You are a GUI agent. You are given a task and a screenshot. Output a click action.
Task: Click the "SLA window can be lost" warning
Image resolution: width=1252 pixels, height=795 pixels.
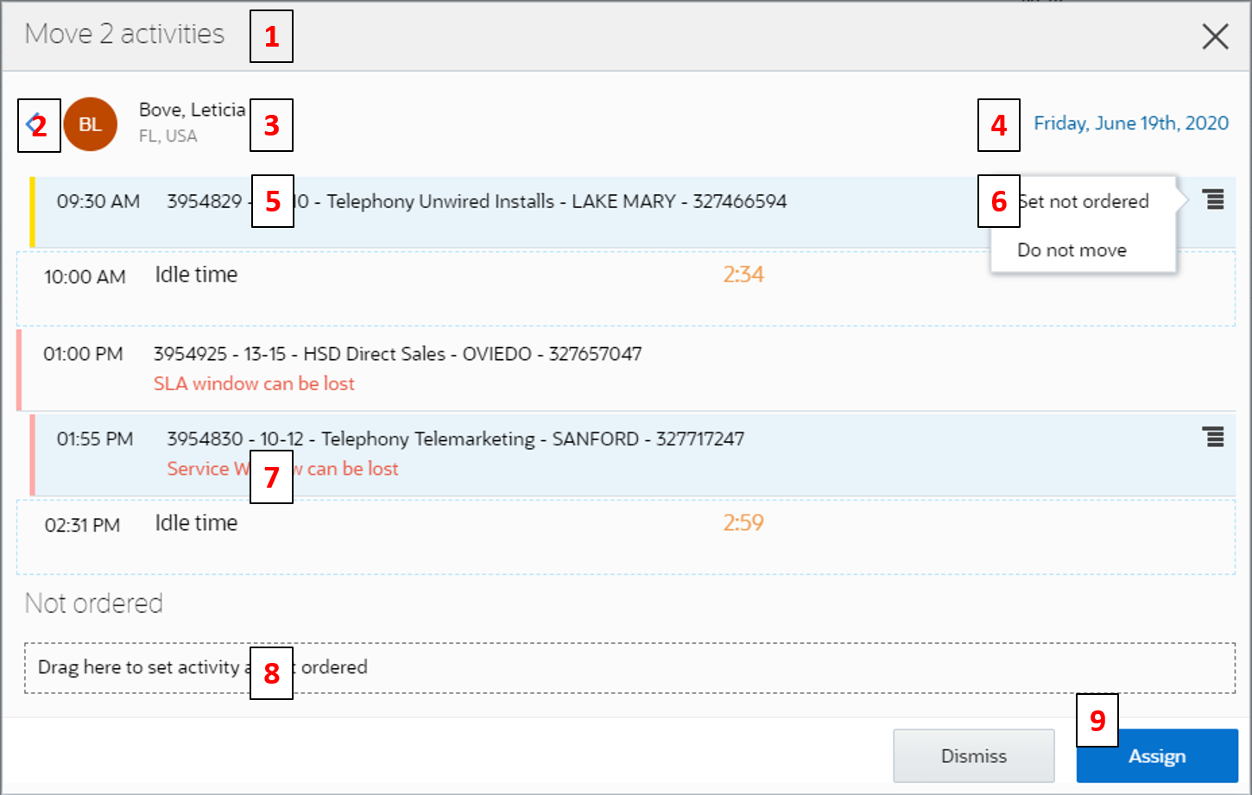254,383
